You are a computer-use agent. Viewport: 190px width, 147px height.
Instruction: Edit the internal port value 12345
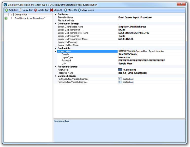(151, 36)
